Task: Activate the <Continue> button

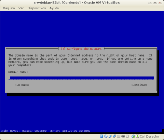Action: click(x=139, y=85)
